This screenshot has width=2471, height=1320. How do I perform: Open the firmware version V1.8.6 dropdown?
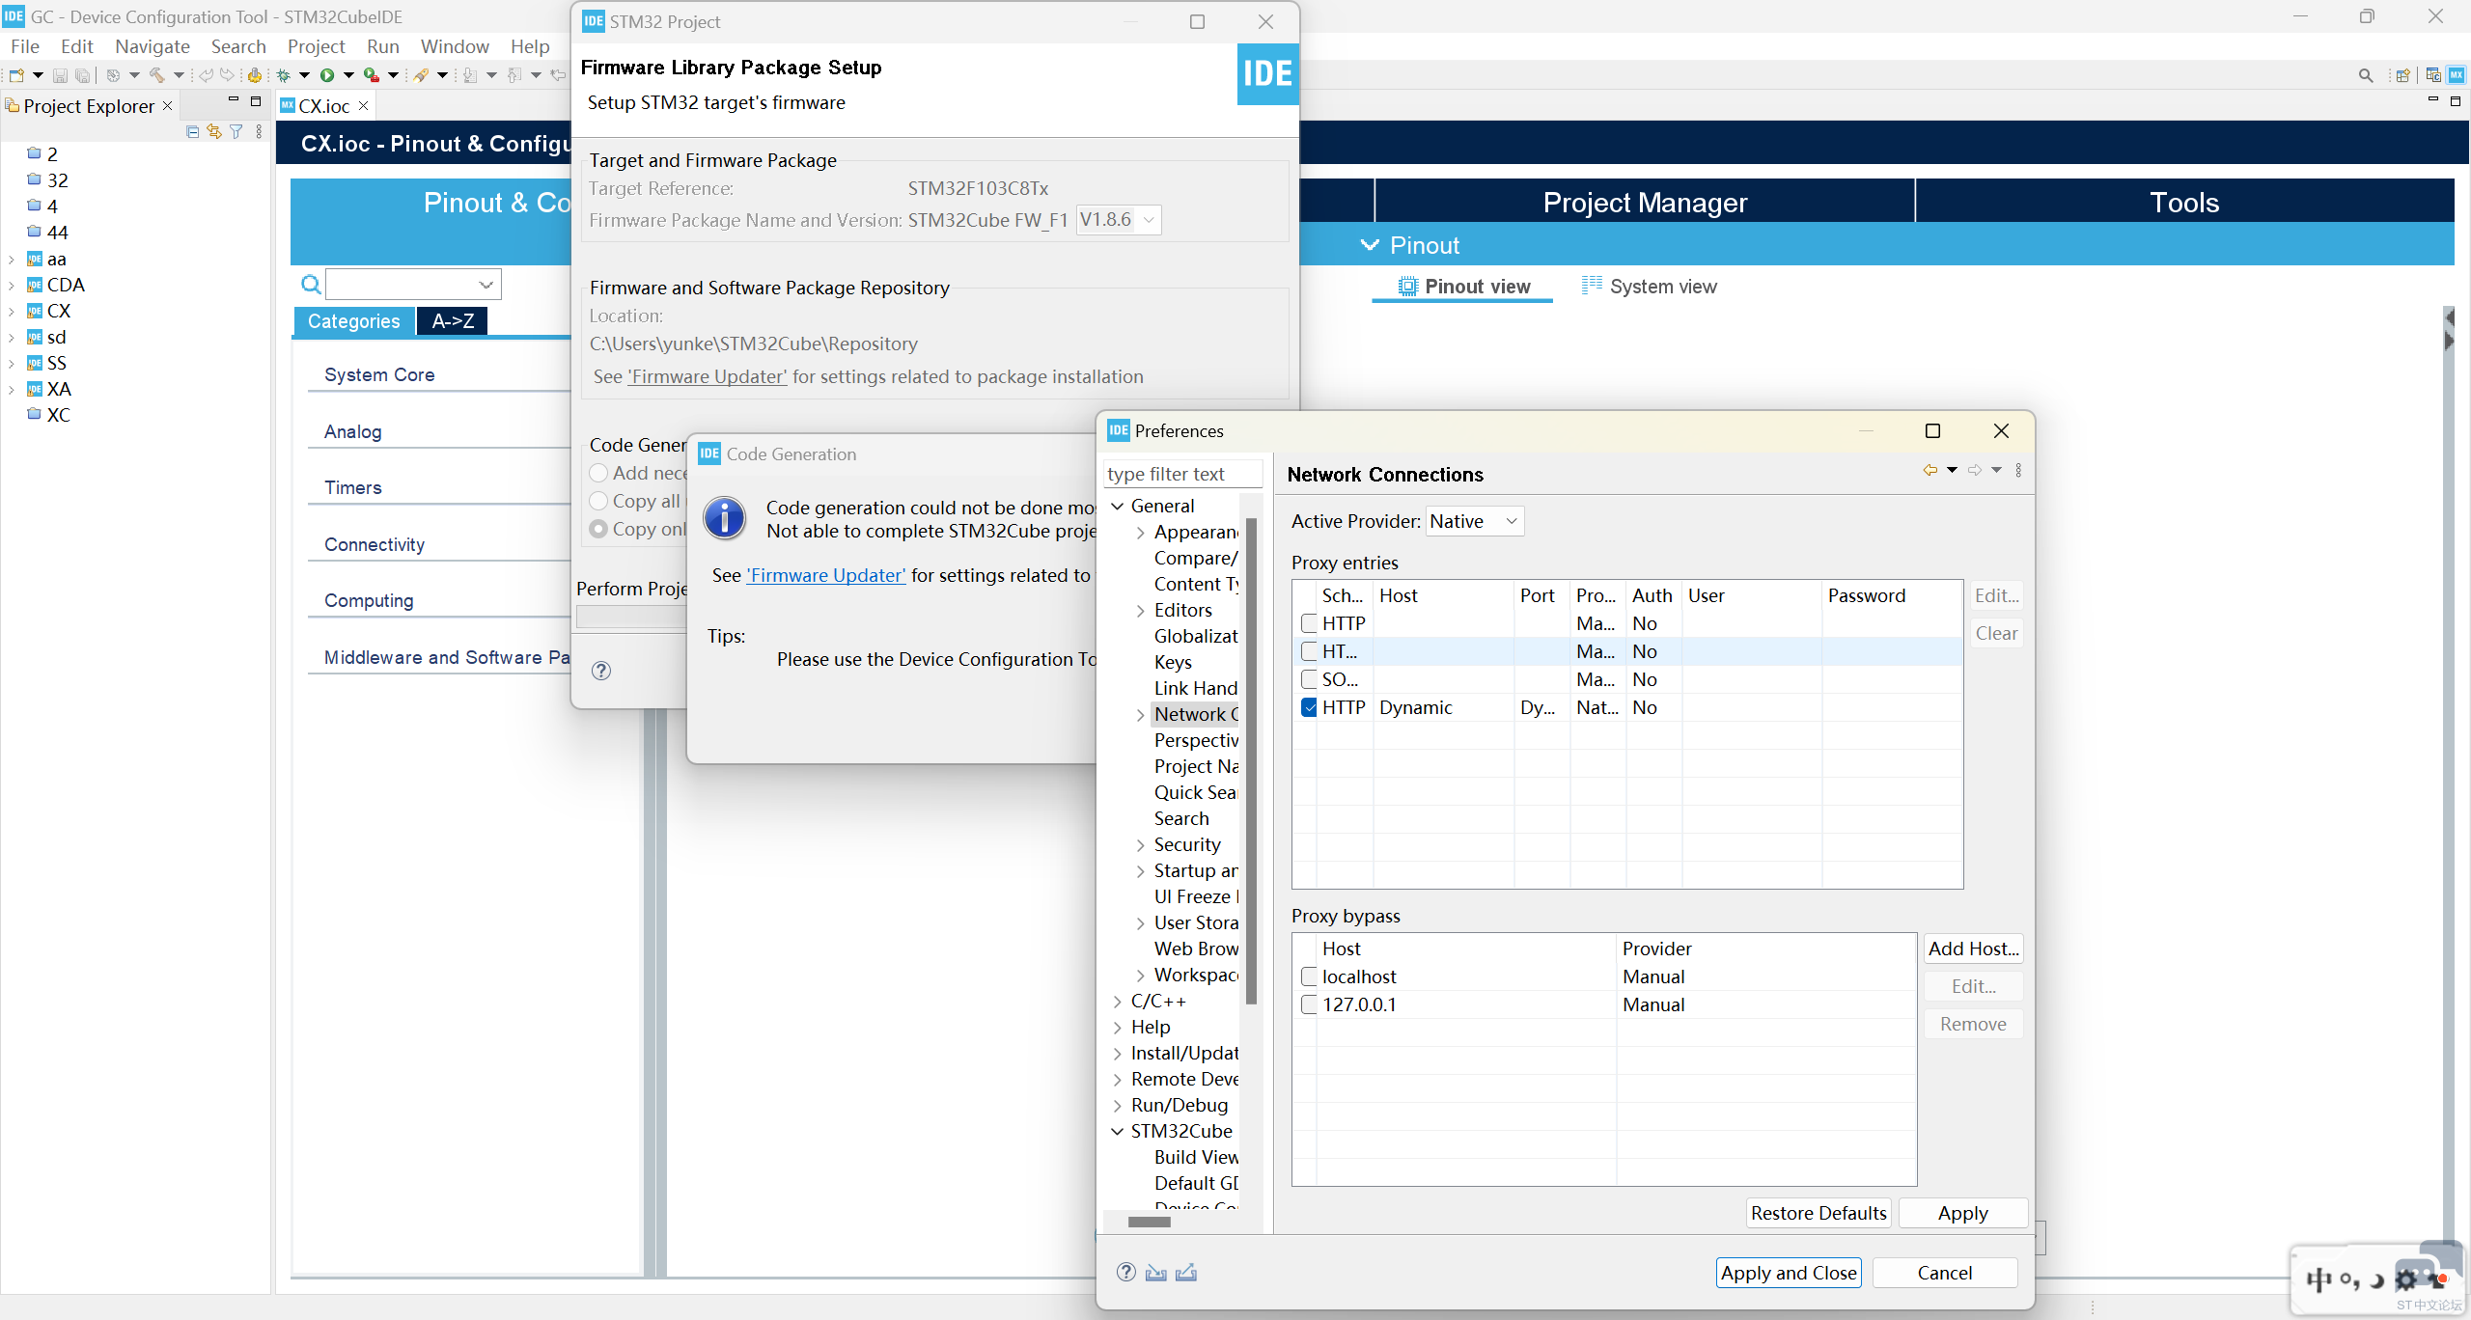pyautogui.click(x=1118, y=220)
